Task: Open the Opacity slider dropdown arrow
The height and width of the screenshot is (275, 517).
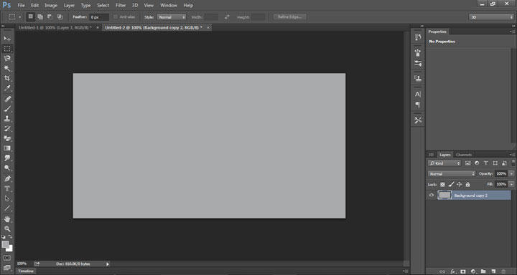Action: click(511, 173)
